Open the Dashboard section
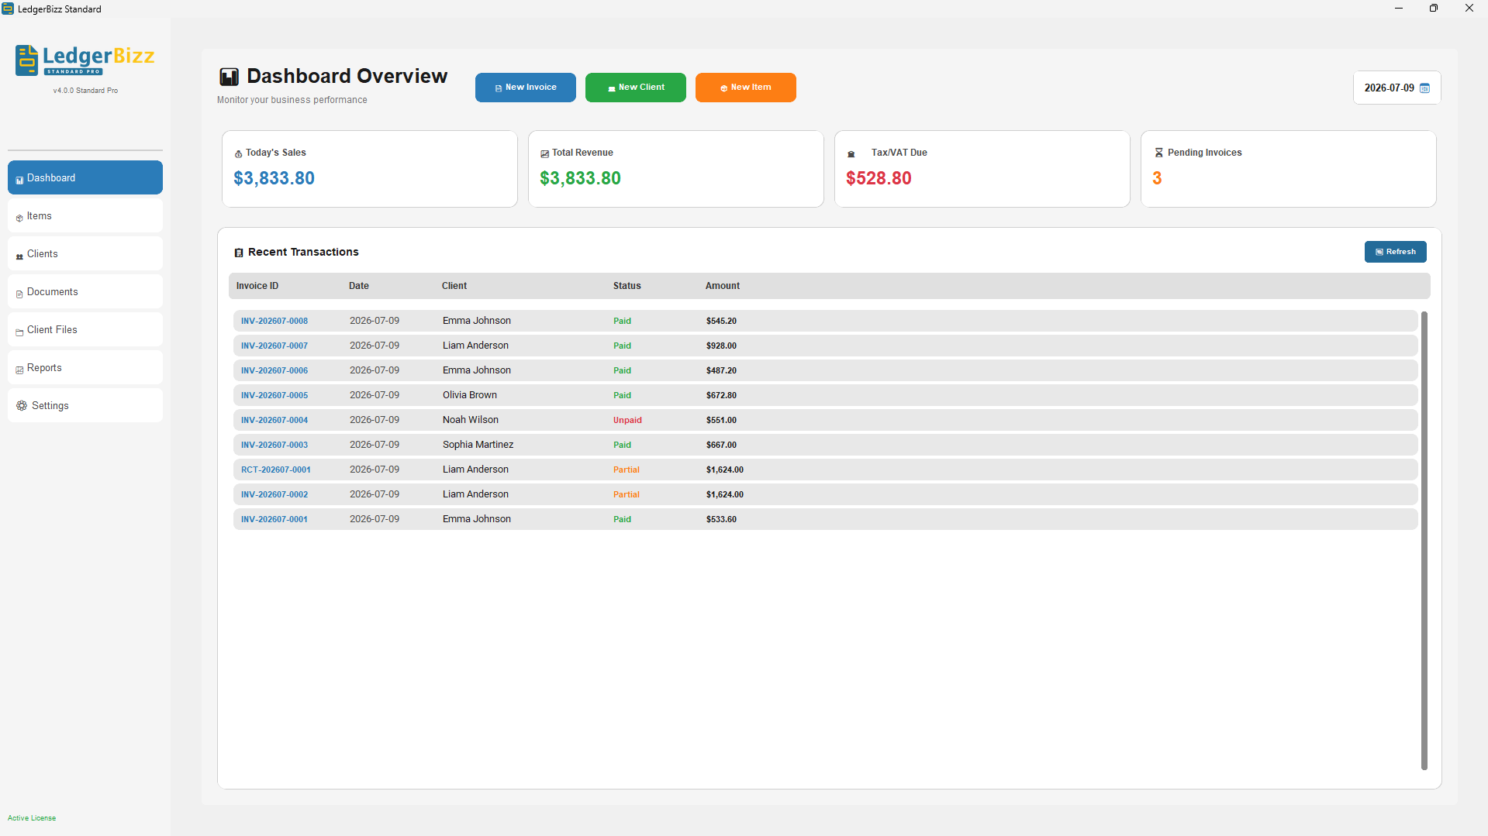The image size is (1488, 836). coord(85,177)
